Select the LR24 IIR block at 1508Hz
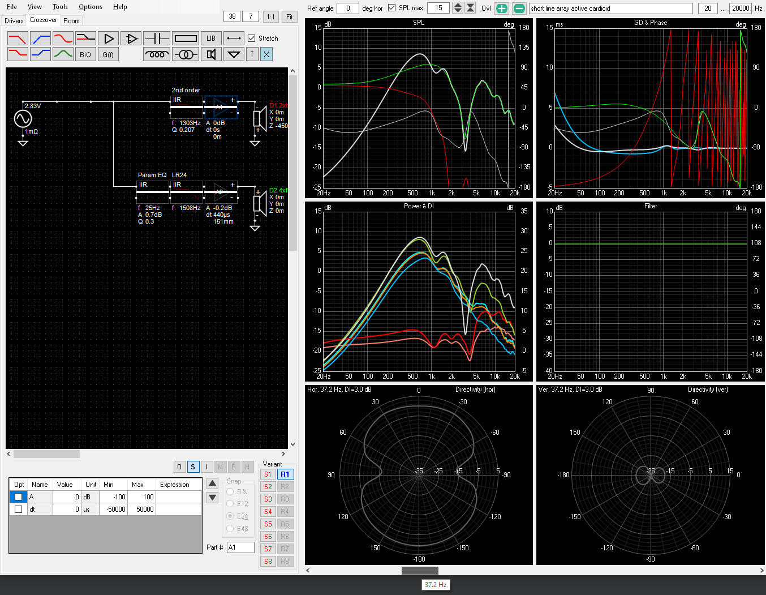 [x=187, y=192]
